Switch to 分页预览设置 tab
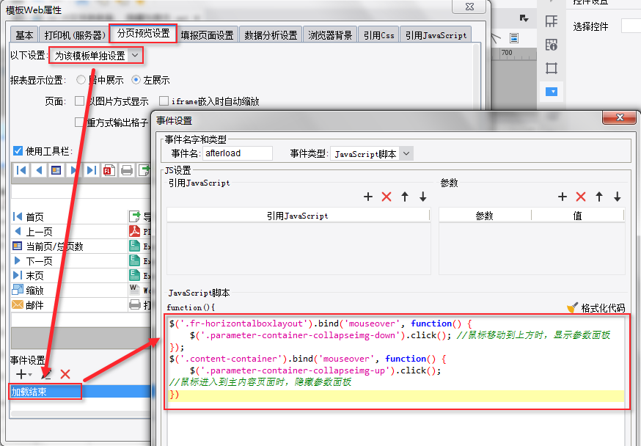 (x=143, y=34)
